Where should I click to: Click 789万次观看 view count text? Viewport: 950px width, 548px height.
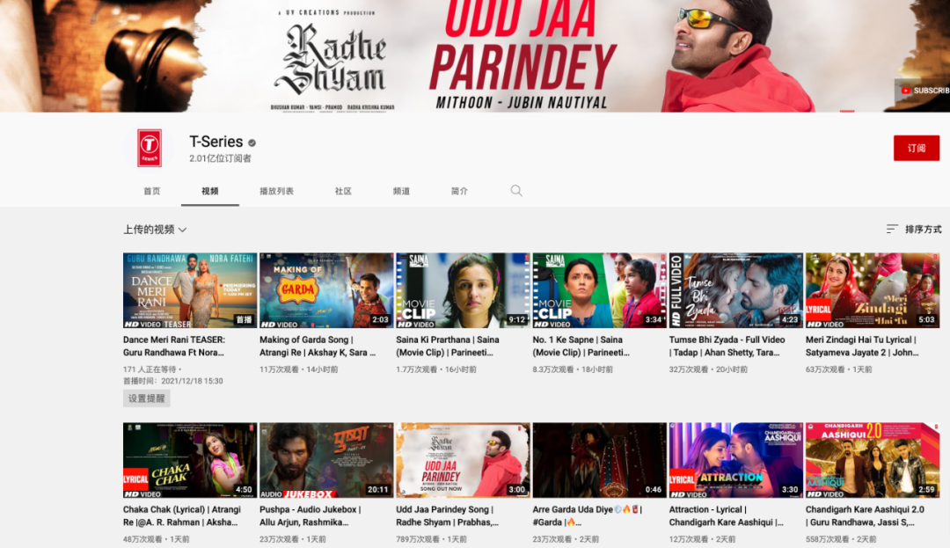pos(418,539)
